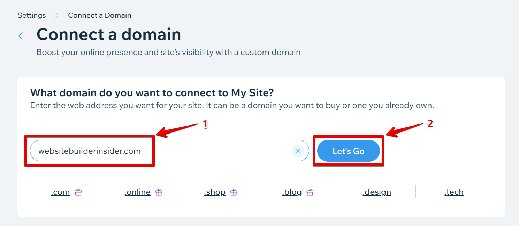The width and height of the screenshot is (519, 226).
Task: Select the .design domain extension
Action: [377, 192]
